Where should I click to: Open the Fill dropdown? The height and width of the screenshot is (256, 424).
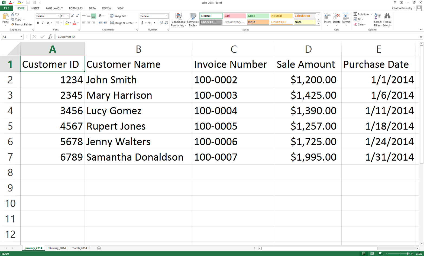[358, 19]
